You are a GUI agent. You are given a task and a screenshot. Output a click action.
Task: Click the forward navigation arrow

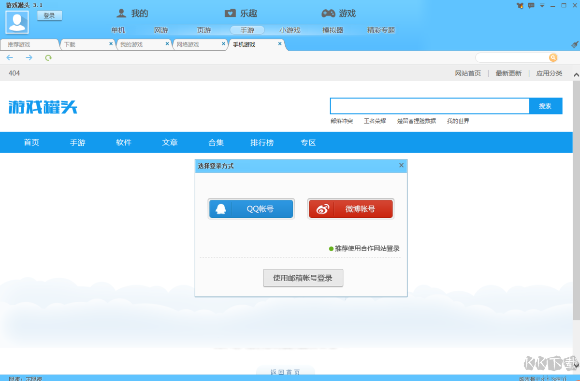click(29, 57)
